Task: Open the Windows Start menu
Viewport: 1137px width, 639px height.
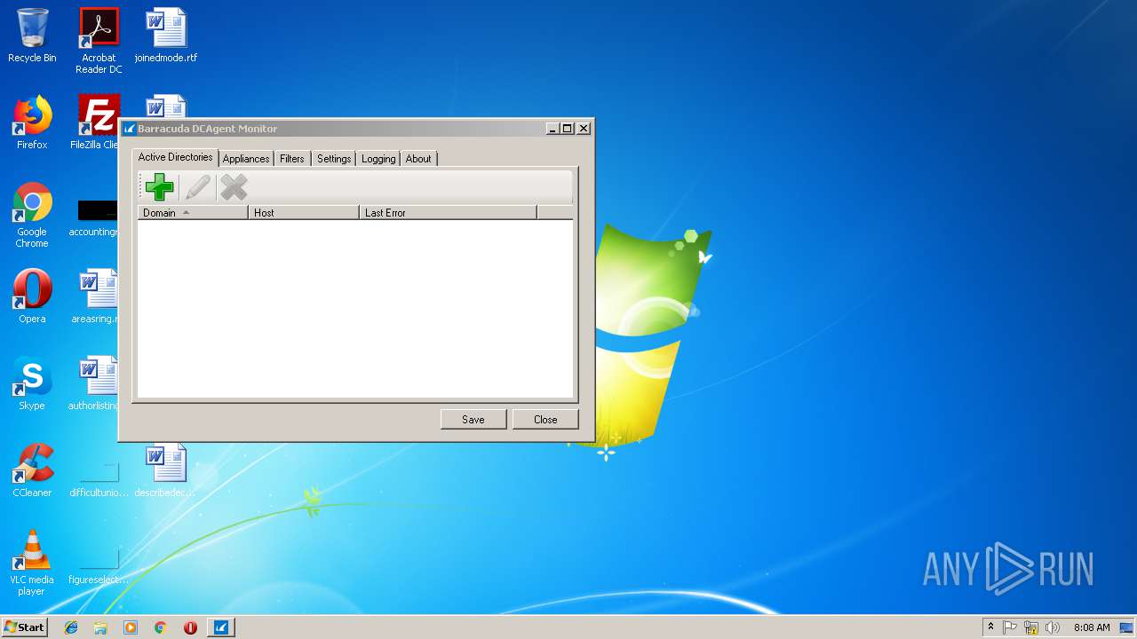Action: [25, 627]
